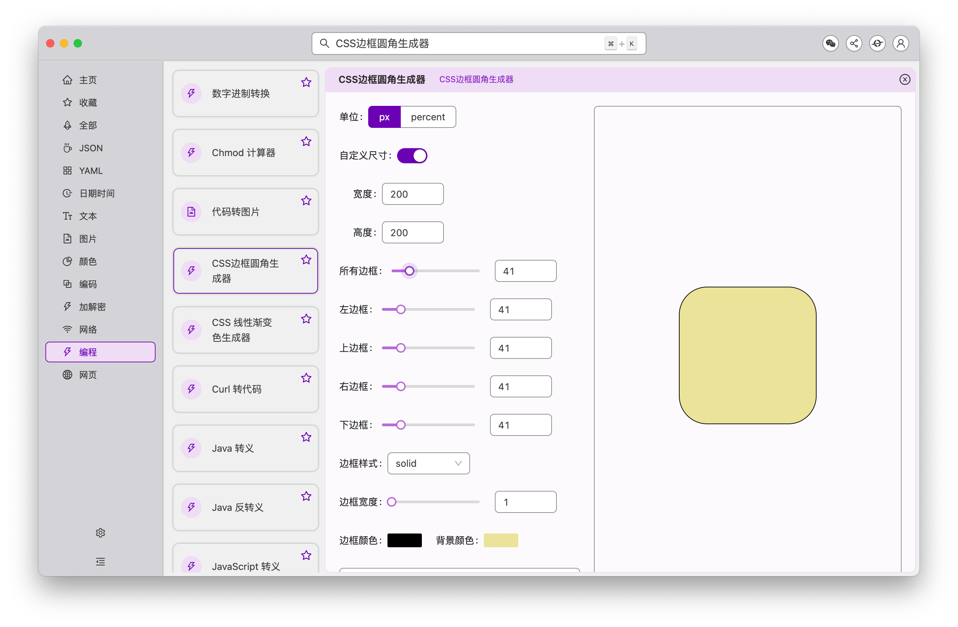Click the lightning icon on CSS 线性渐变色生成器 card

click(x=191, y=330)
